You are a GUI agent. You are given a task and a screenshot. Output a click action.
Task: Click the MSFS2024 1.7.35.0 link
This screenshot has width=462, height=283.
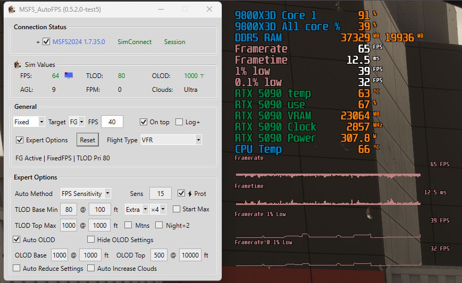[79, 42]
